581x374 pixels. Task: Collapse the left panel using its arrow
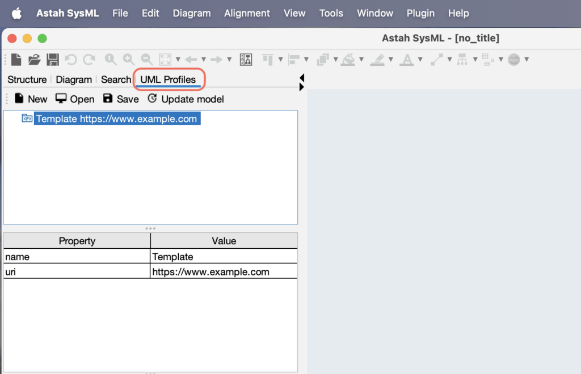[301, 79]
